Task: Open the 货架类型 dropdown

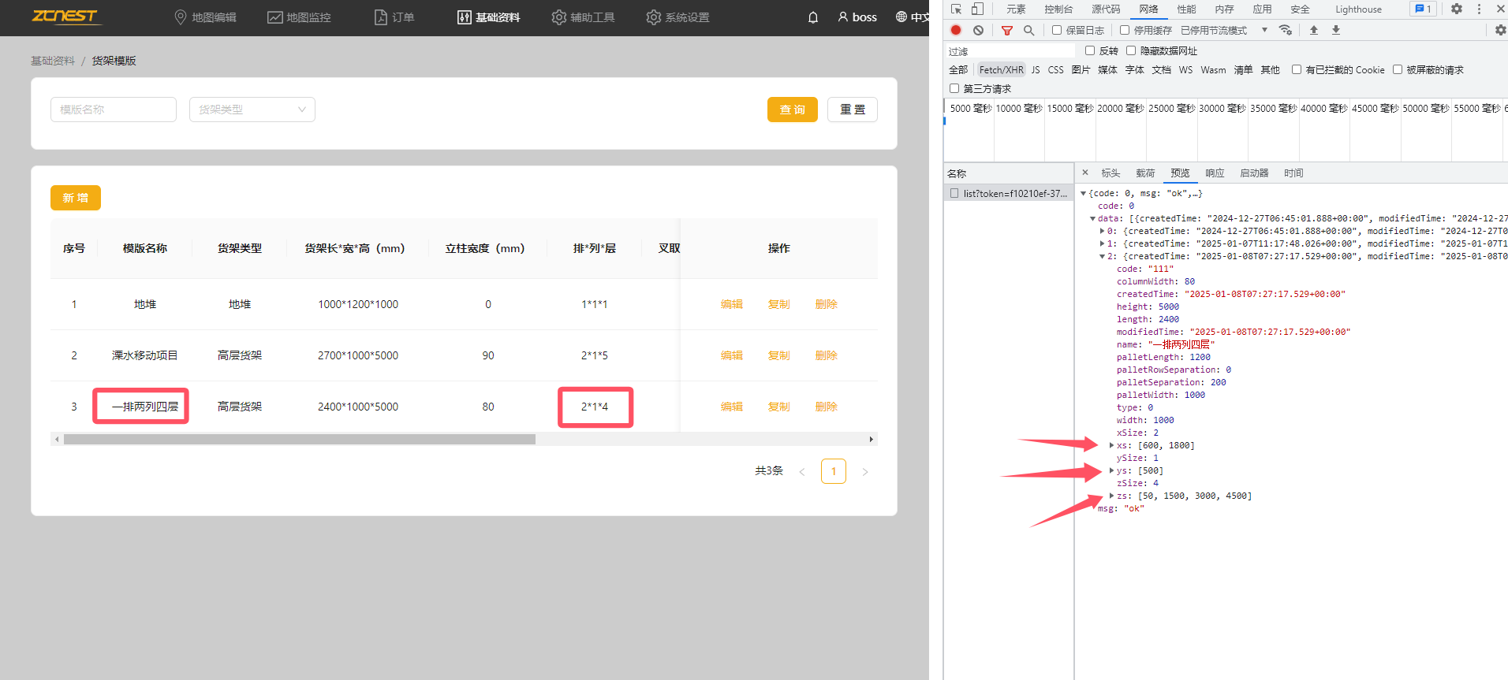Action: [252, 110]
